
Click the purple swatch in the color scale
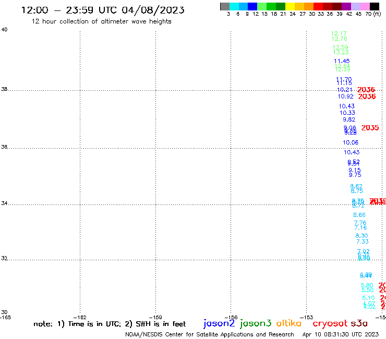[346, 6]
